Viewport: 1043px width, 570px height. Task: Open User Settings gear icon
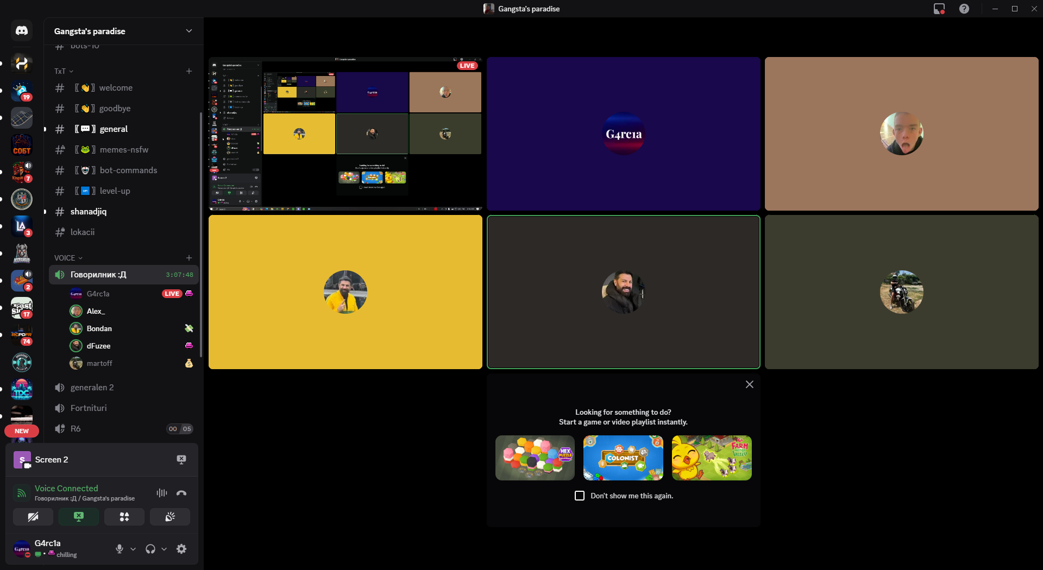point(181,549)
